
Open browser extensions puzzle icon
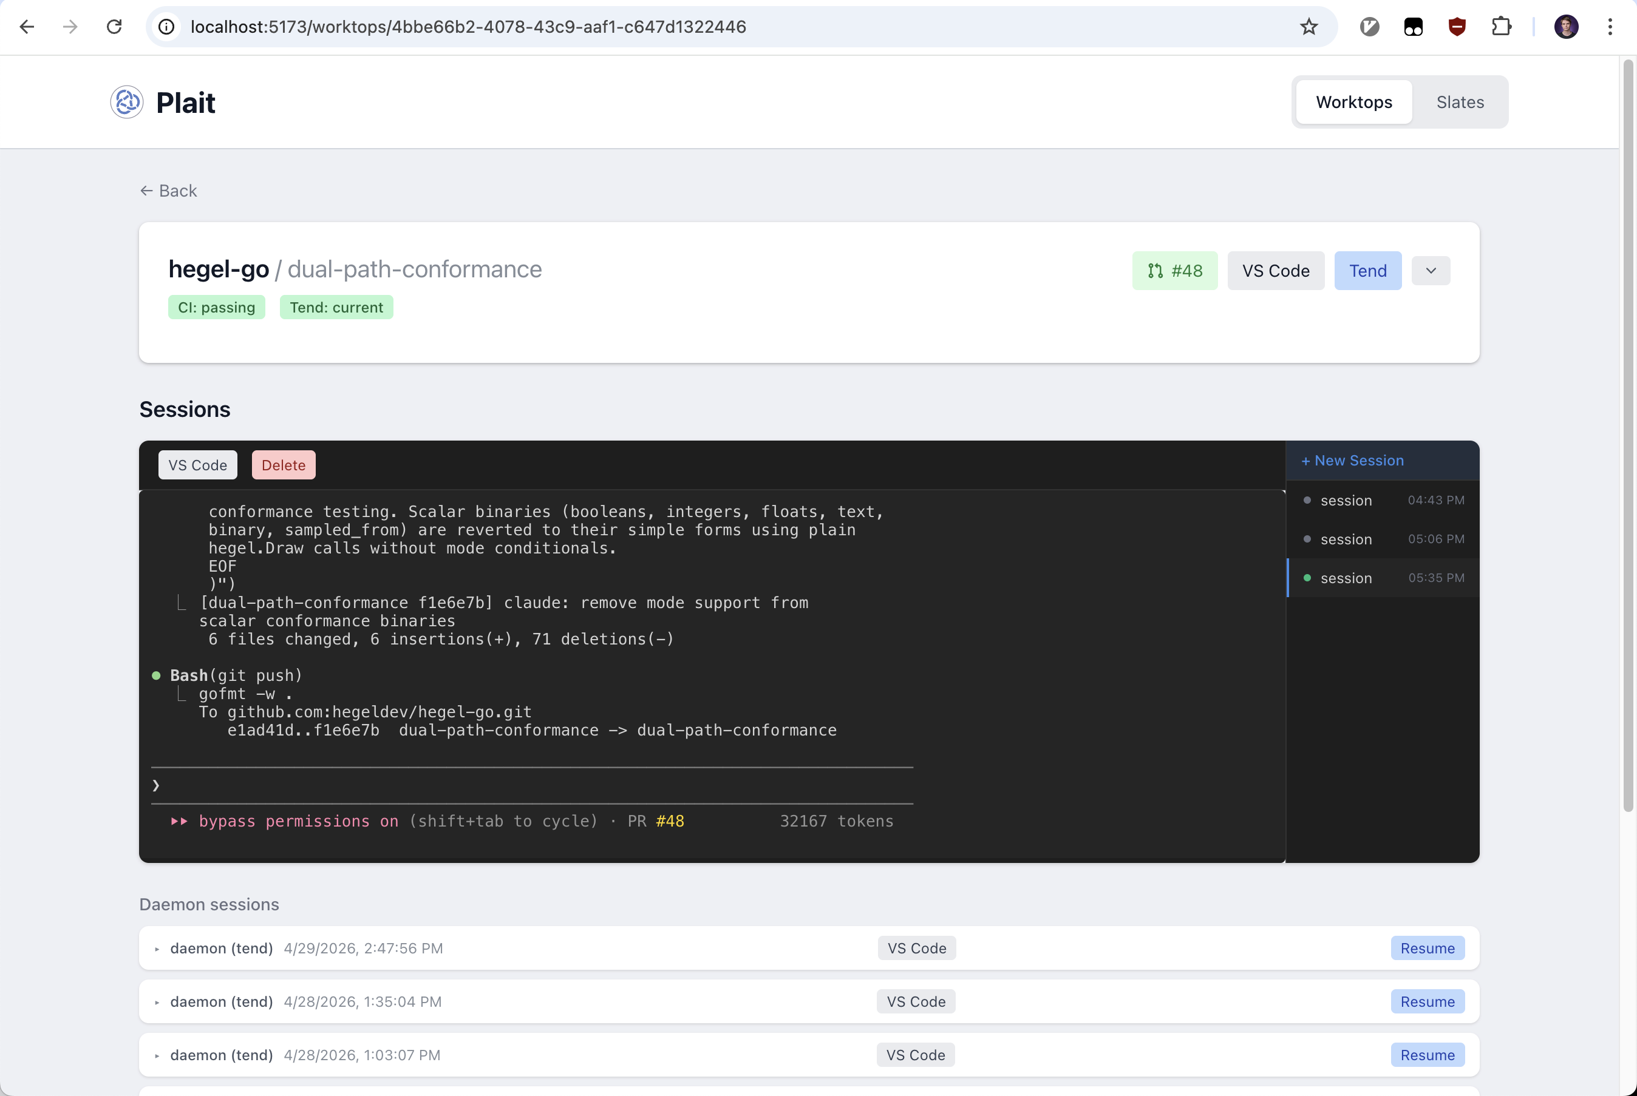point(1500,27)
